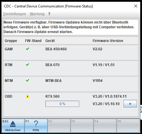Open the question mark help menu

49,14
